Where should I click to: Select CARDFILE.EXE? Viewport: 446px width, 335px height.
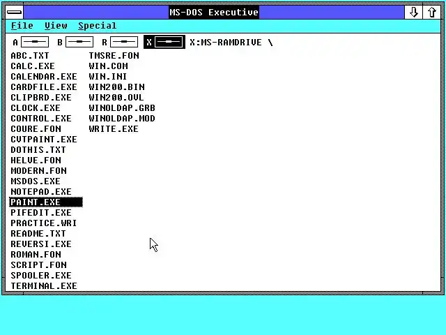click(44, 87)
